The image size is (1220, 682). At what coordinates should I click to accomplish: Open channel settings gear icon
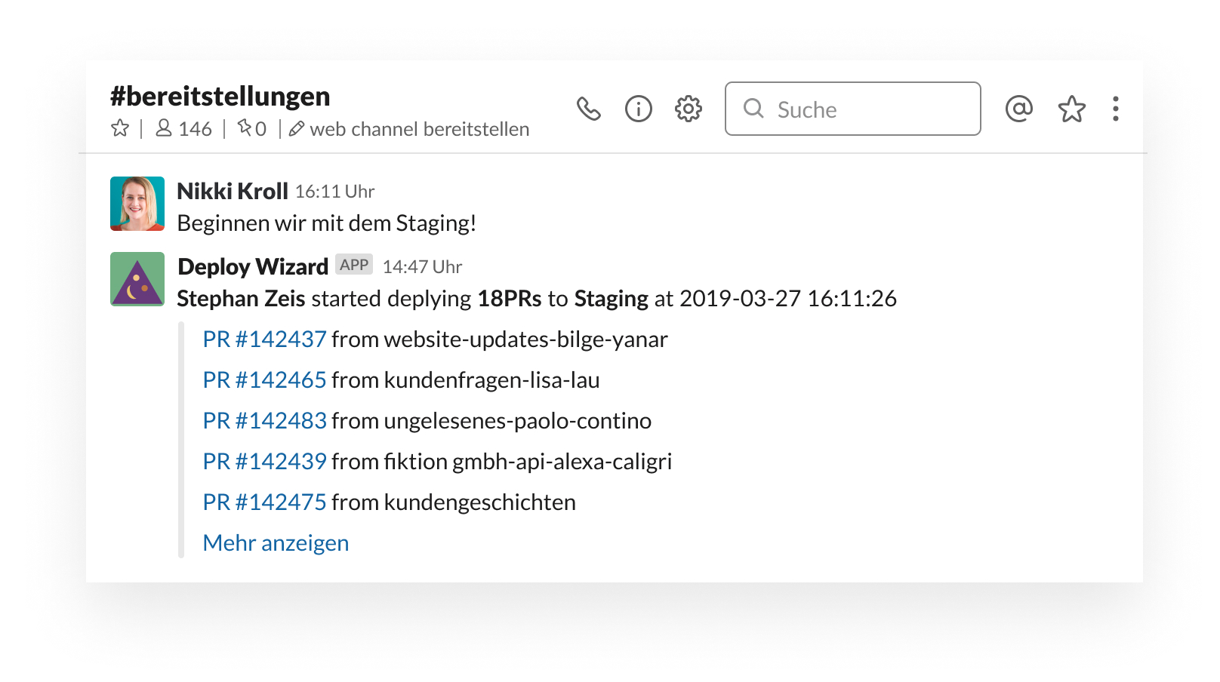coord(689,109)
